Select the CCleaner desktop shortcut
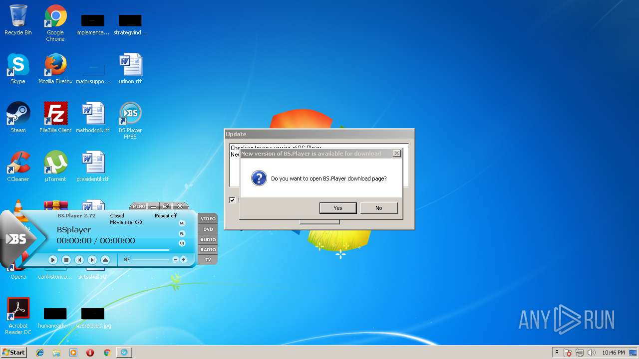 tap(18, 167)
